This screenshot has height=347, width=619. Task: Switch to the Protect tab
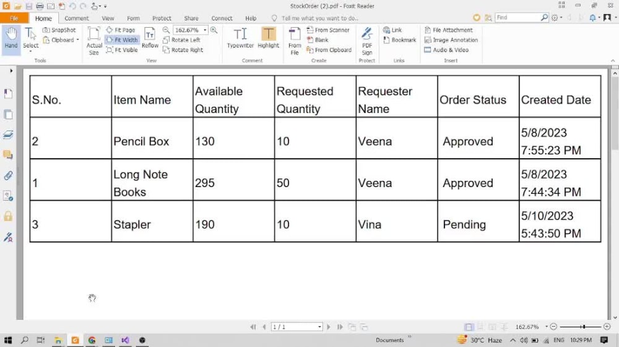(x=162, y=18)
